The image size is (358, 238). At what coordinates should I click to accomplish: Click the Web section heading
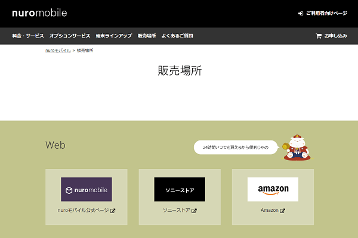(x=55, y=145)
